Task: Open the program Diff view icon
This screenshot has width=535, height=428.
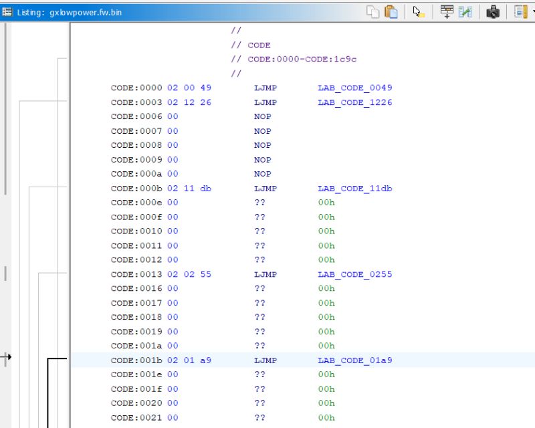Action: 465,11
